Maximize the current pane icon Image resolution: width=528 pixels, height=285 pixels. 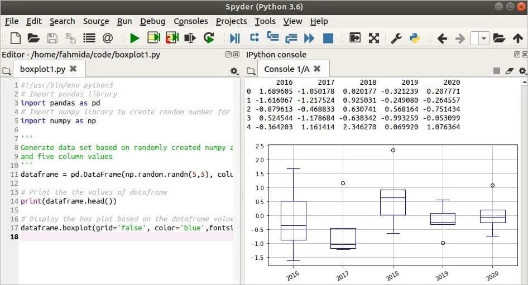coord(355,37)
